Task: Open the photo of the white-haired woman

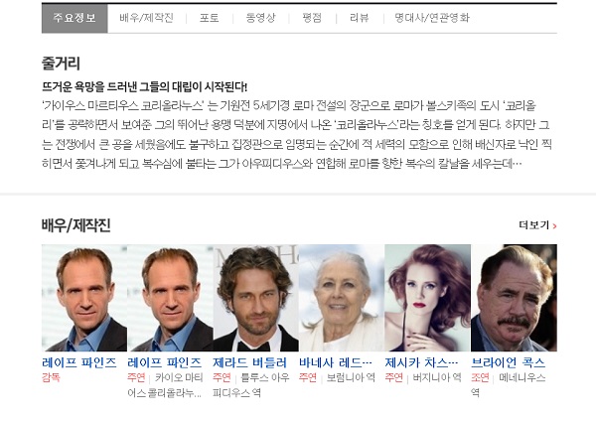Action: [342, 298]
